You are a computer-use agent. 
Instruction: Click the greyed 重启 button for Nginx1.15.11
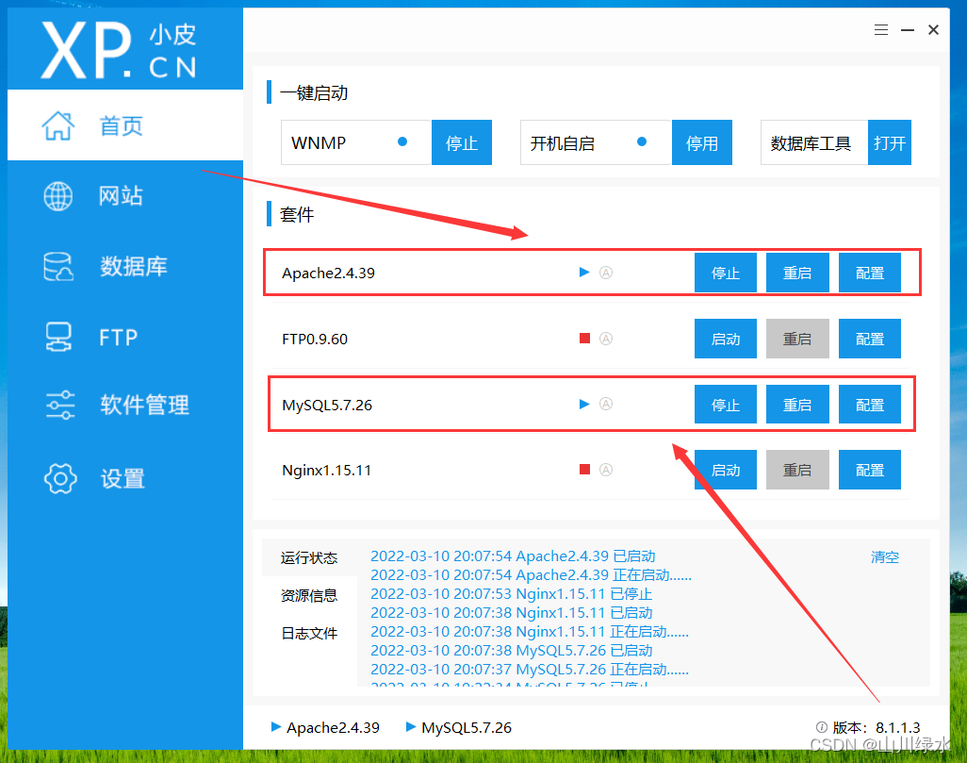pyautogui.click(x=797, y=470)
